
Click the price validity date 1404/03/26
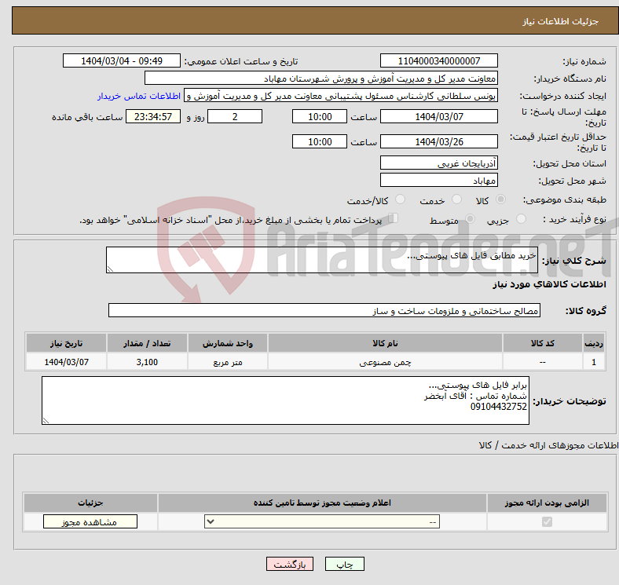coord(438,141)
